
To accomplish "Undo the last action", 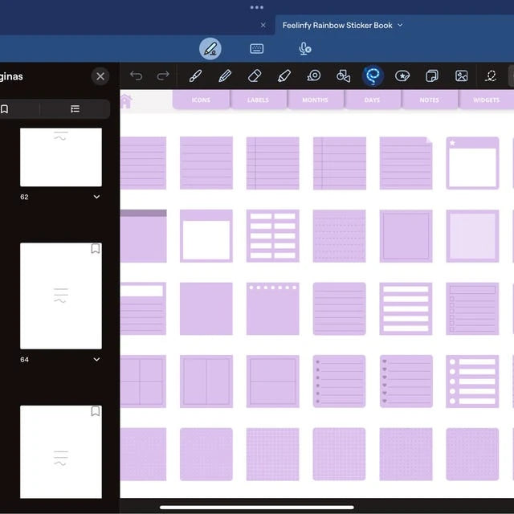I will (x=136, y=75).
